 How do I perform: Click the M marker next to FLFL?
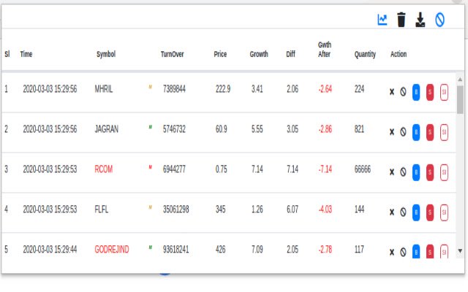151,207
